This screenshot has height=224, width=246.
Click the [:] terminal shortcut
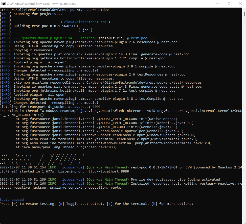tap(110, 204)
